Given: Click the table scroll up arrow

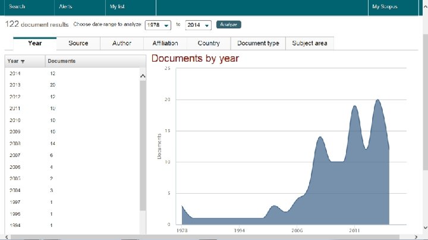Looking at the screenshot, I should tap(143, 76).
